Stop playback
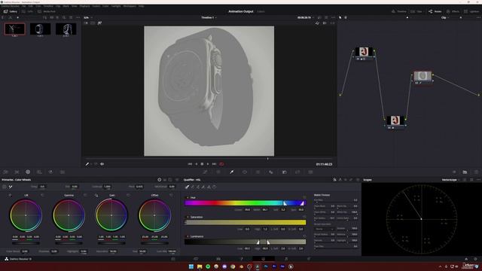This screenshot has width=482, height=271. coord(202,164)
